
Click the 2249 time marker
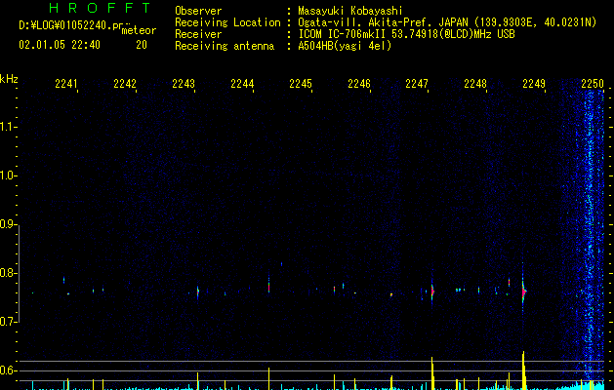click(534, 84)
